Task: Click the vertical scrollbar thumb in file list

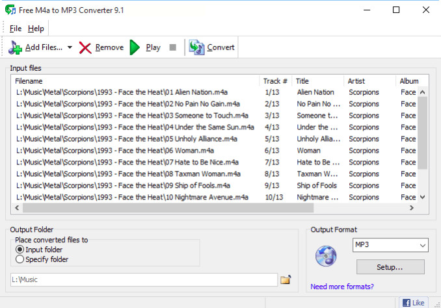Action: (x=422, y=133)
